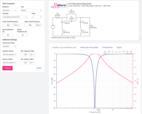
Task: Open the S-Parameters tab
Action: pyautogui.click(x=107, y=48)
